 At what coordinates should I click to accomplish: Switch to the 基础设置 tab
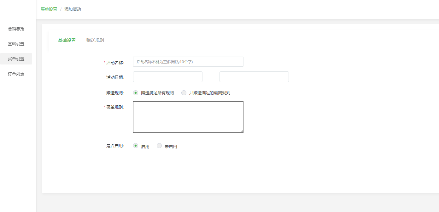(67, 40)
